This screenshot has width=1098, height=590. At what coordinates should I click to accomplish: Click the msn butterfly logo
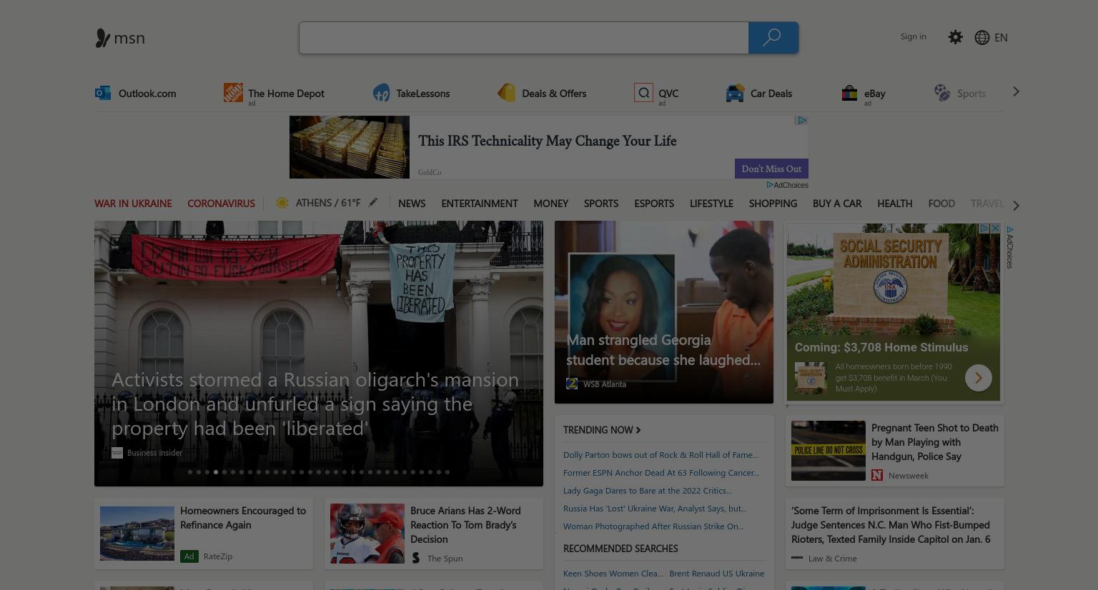click(x=103, y=38)
